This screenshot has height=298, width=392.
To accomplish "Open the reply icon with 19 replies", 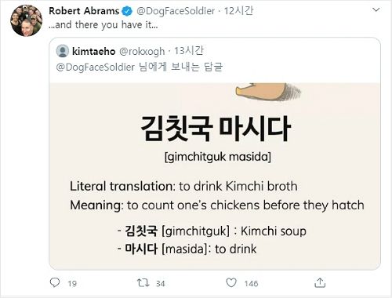I will [x=55, y=282].
